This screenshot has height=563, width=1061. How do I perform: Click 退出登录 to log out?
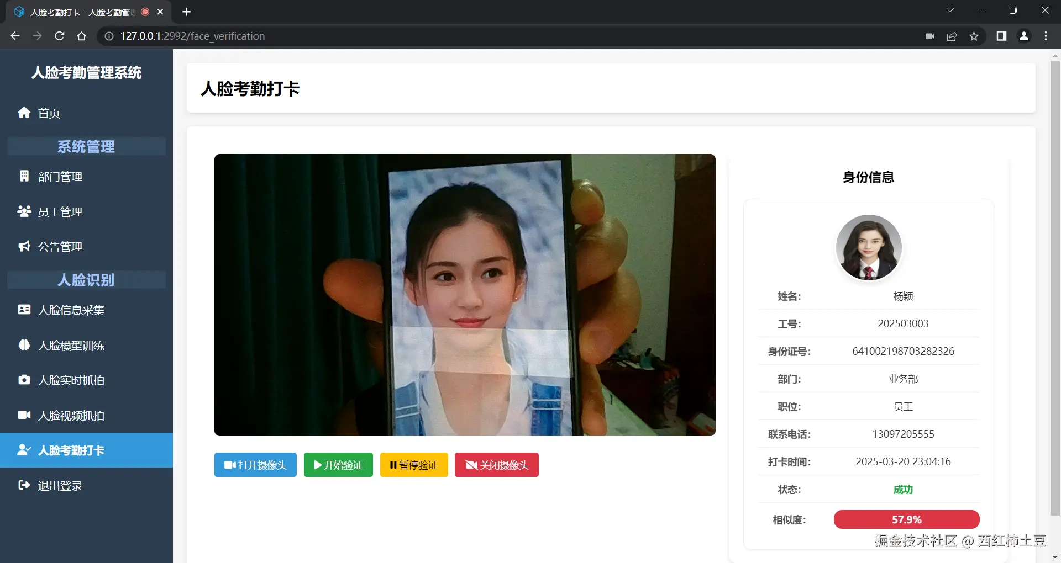(x=60, y=485)
